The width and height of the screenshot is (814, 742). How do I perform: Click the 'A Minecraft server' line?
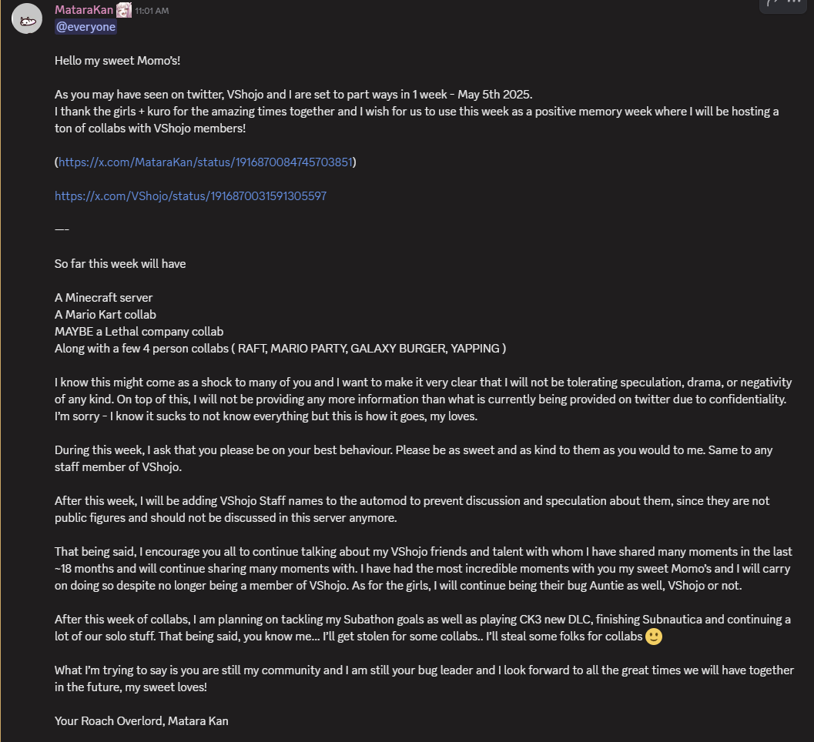coord(103,298)
